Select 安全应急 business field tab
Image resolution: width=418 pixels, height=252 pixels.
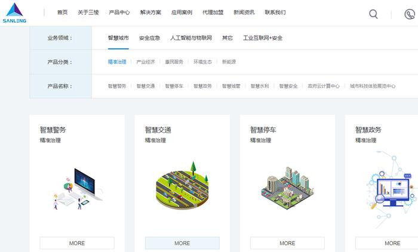pos(149,38)
